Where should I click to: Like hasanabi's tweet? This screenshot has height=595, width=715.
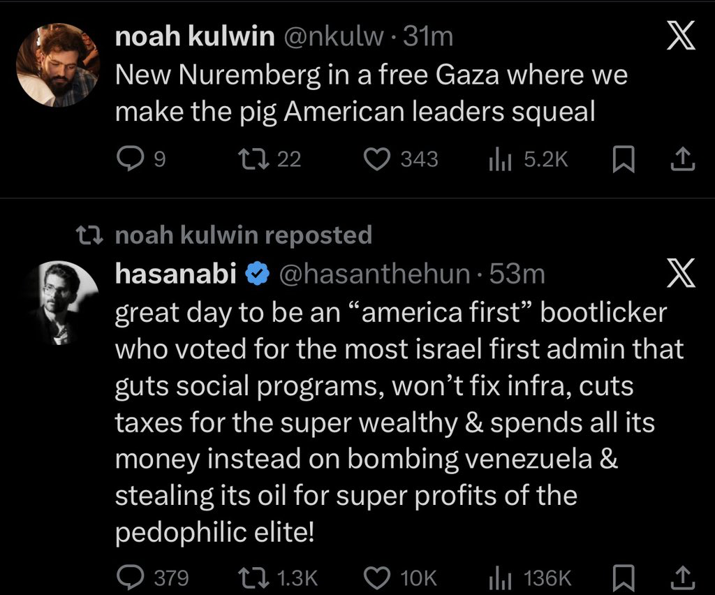[x=378, y=578]
